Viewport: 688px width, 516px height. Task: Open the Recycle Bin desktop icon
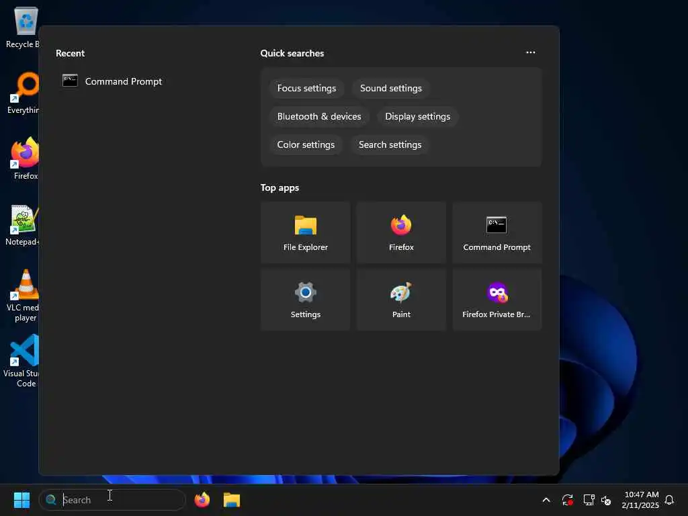pyautogui.click(x=23, y=27)
